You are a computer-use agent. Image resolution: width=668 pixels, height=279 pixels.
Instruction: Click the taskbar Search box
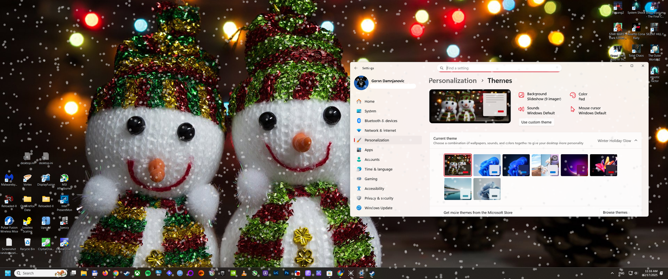pyautogui.click(x=41, y=273)
